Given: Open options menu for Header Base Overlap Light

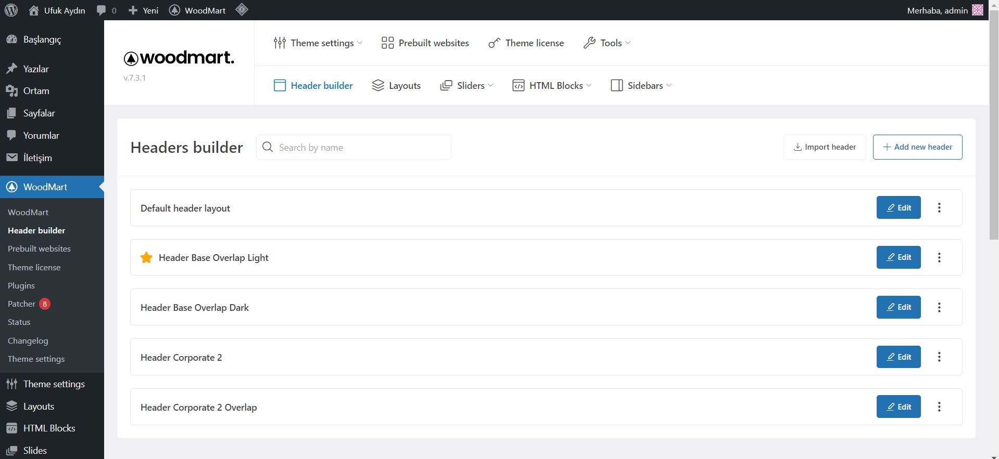Looking at the screenshot, I should [x=939, y=258].
